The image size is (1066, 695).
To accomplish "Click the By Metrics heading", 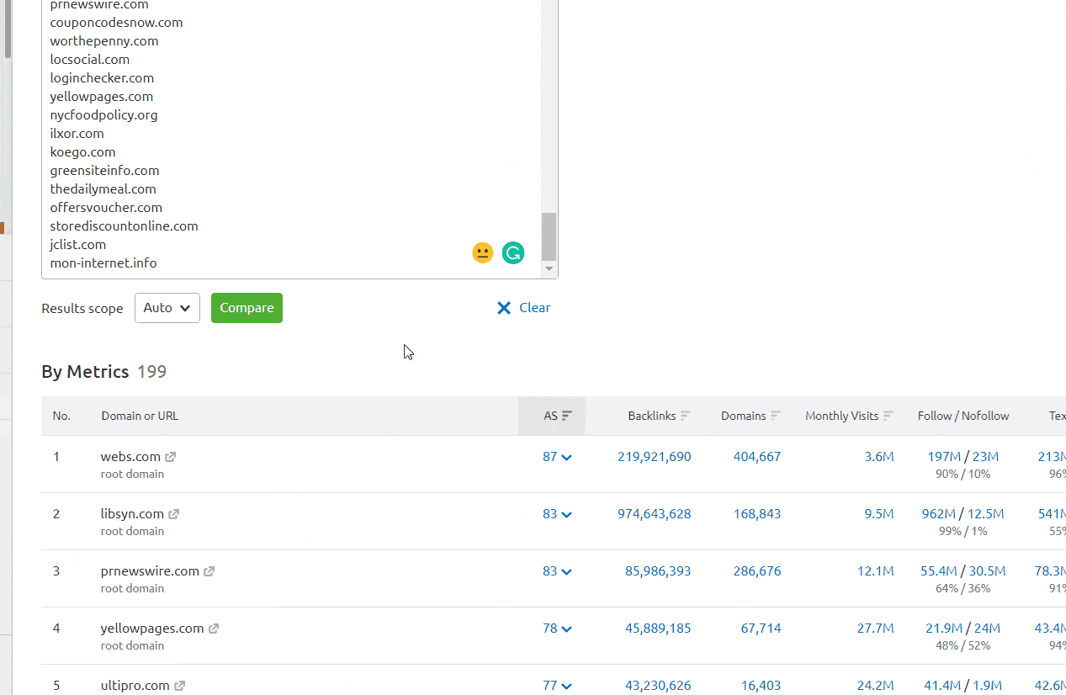I will coord(85,372).
